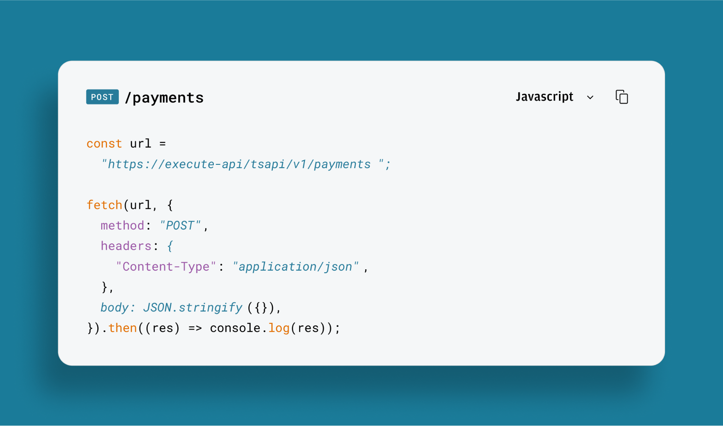Screen dimensions: 723x426
Task: Click the chevron arrow beside Javascript
Action: point(590,97)
